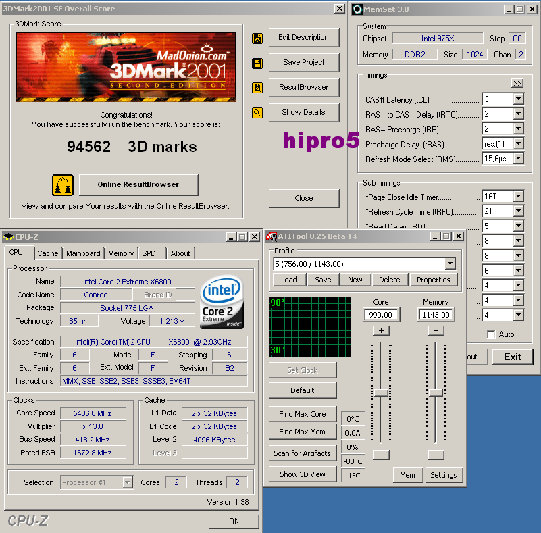
Task: Open the Refresh Mode Select dropdown
Action: pyautogui.click(x=518, y=159)
